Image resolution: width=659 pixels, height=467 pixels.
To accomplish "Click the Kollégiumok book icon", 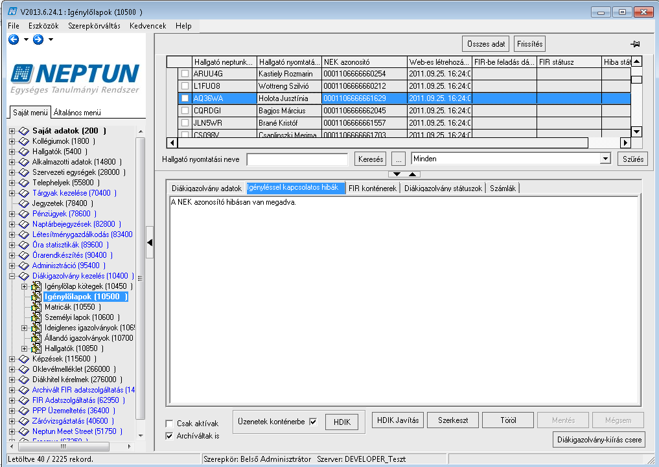I will (24, 141).
